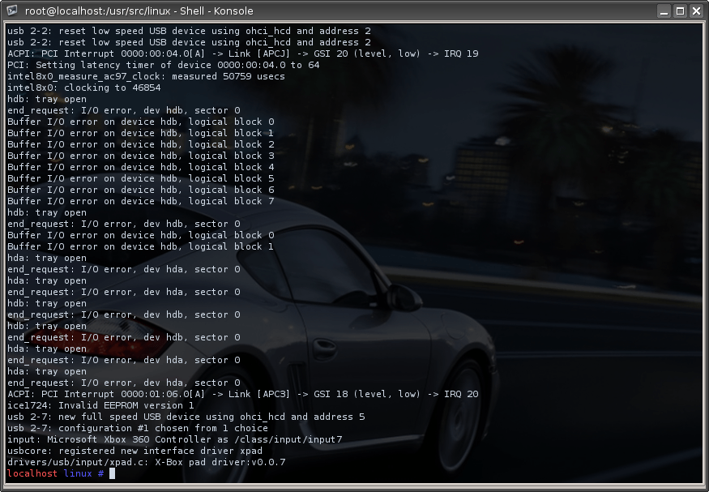Click 'usbcore: registered new interface driver xpad' line
The height and width of the screenshot is (492, 709).
point(135,451)
